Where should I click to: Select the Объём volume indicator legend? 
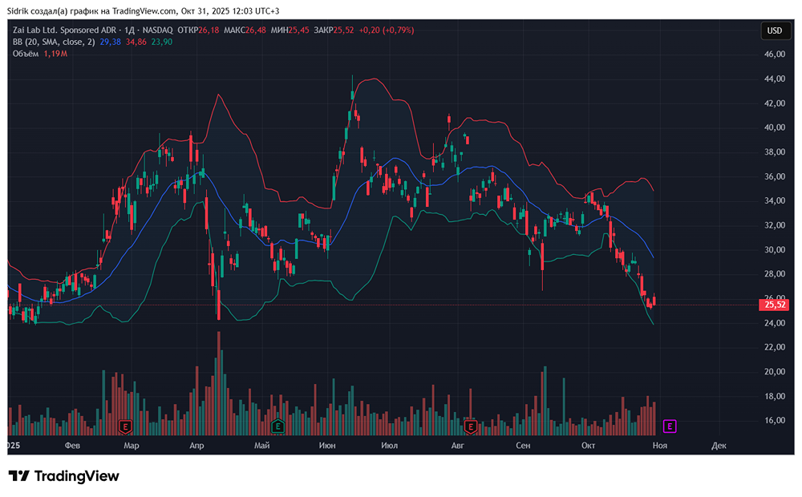pos(26,54)
